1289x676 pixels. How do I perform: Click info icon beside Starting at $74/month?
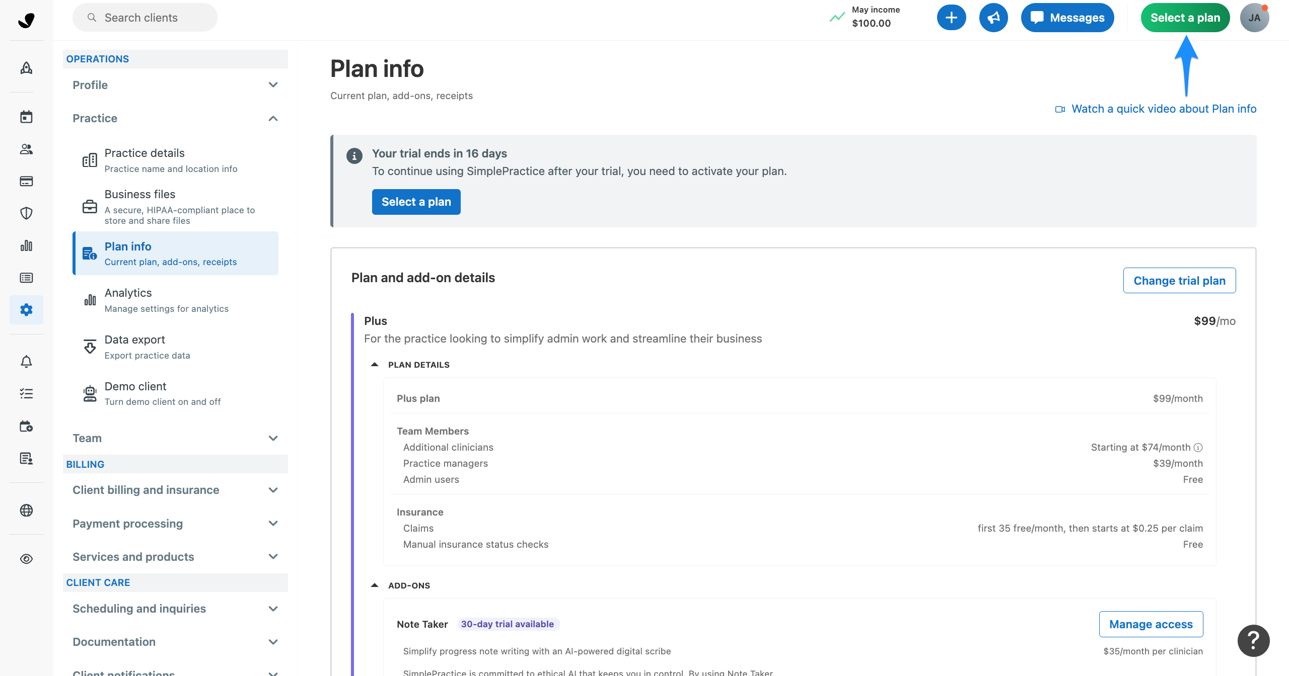click(1198, 447)
